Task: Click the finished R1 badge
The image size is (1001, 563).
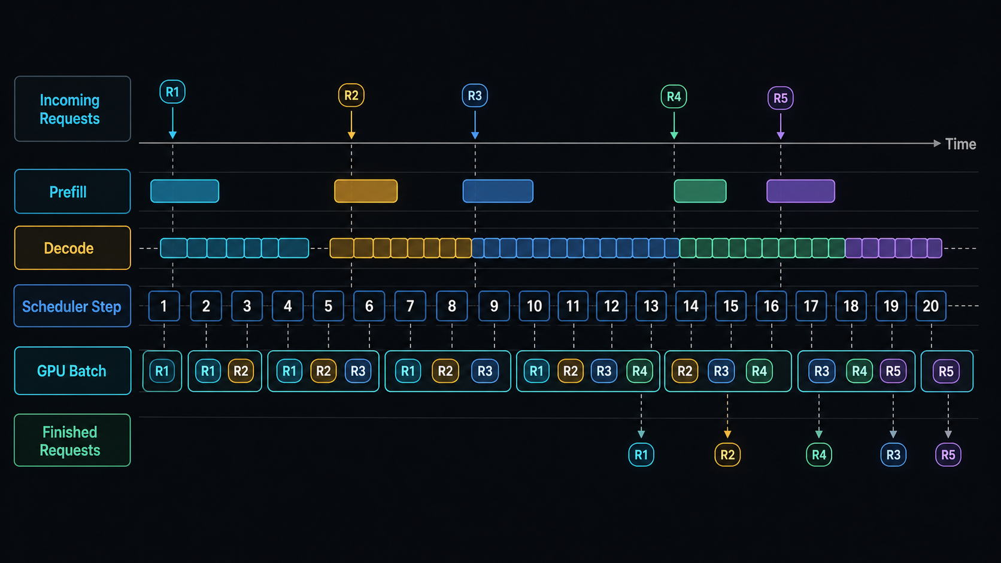Action: point(641,455)
